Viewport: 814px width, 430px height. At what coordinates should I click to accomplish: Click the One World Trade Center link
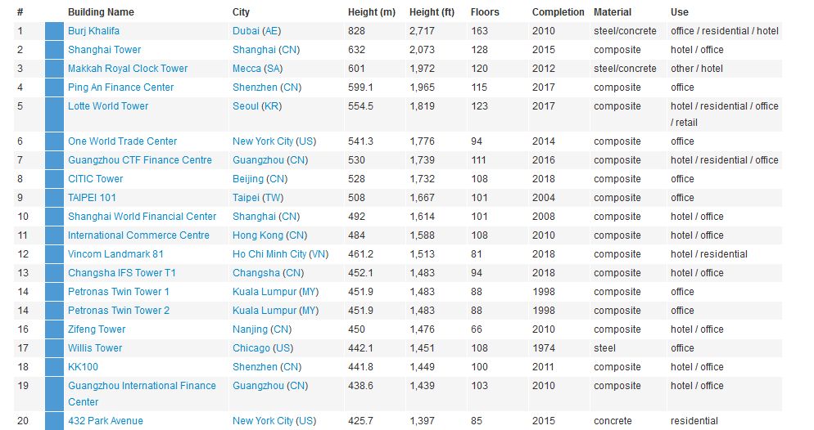(x=122, y=141)
